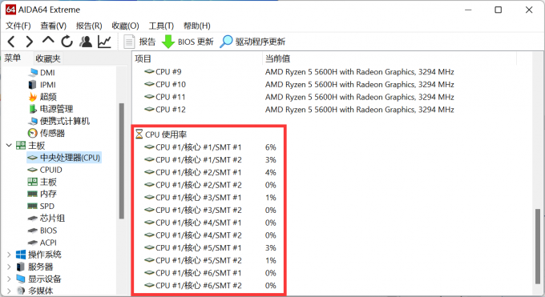Viewport: 545px width, 297px height.
Task: Select DMI in the tree
Action: pyautogui.click(x=42, y=73)
